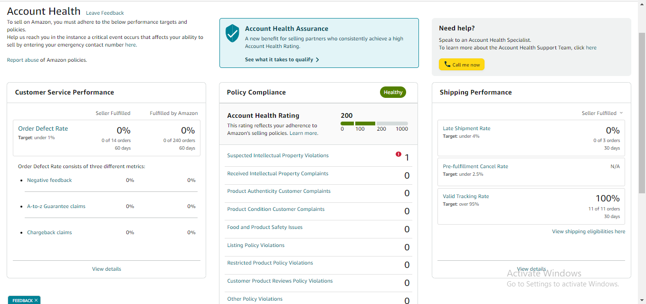
Task: Click the Pre-fulfillment Cancel Rate N/A value
Action: point(615,167)
